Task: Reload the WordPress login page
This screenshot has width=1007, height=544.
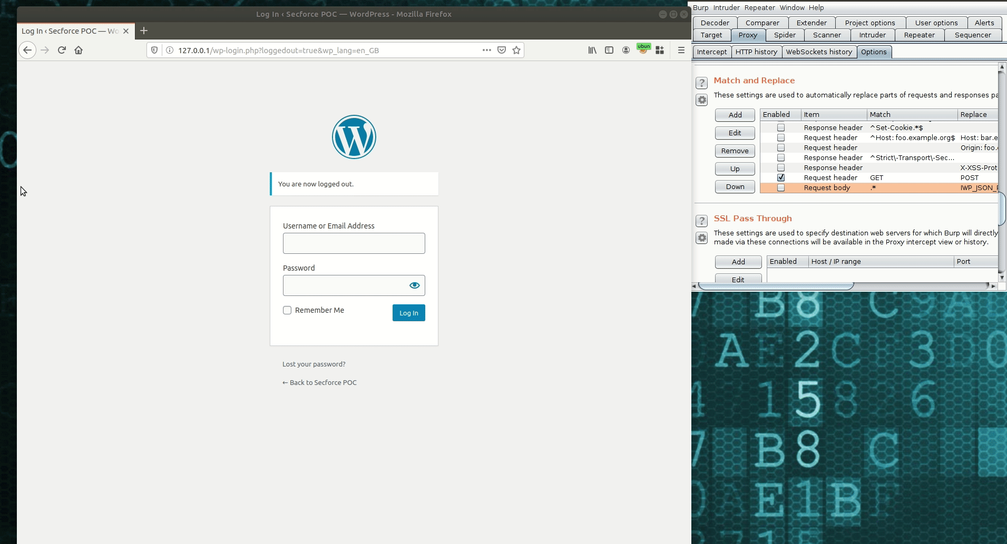Action: click(x=62, y=50)
